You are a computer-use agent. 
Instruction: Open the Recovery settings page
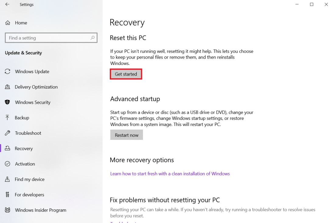pos(24,149)
